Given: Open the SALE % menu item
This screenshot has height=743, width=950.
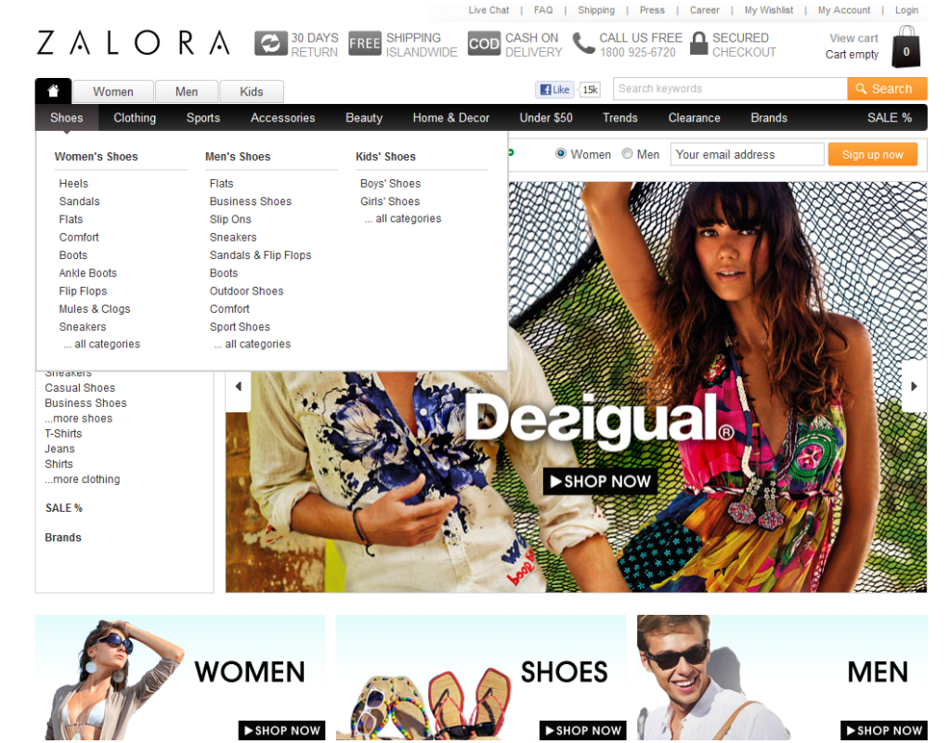Looking at the screenshot, I should coord(890,118).
